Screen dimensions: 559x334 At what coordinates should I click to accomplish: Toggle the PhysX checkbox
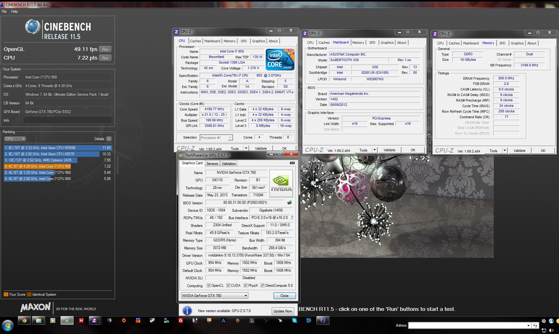pyautogui.click(x=245, y=286)
